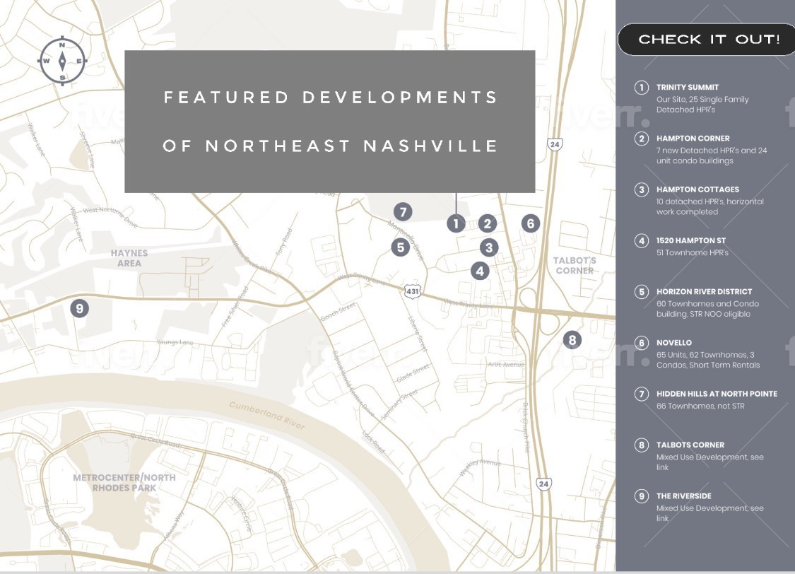Image resolution: width=795 pixels, height=574 pixels.
Task: Click The Riverside legend title
Action: [x=683, y=496]
